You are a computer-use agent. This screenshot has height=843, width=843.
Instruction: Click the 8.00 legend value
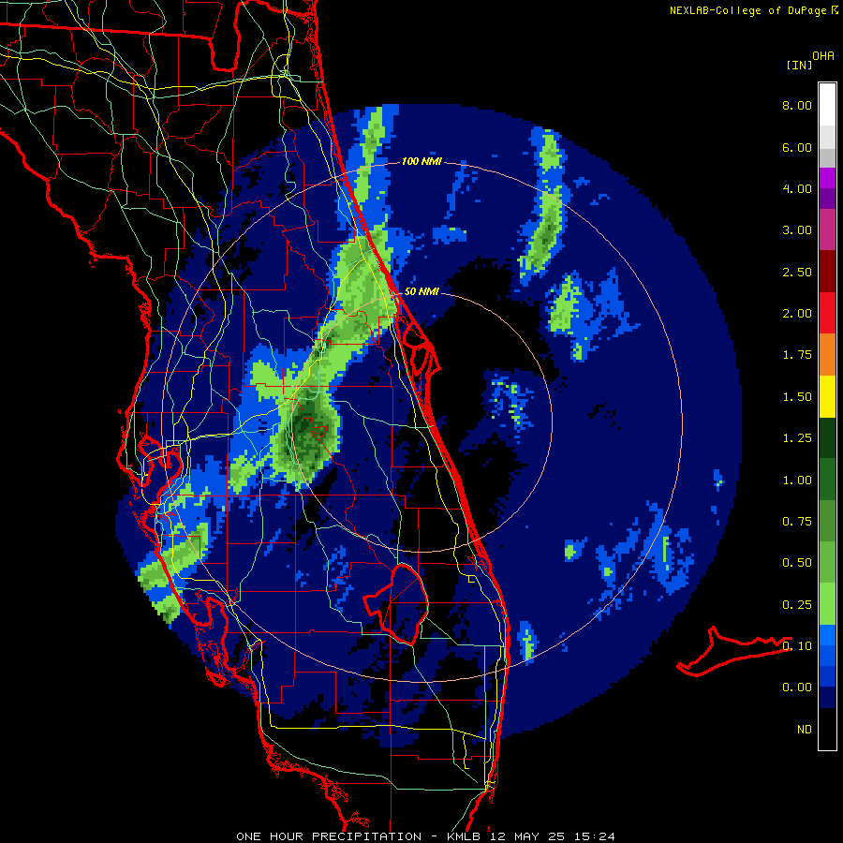(x=797, y=105)
